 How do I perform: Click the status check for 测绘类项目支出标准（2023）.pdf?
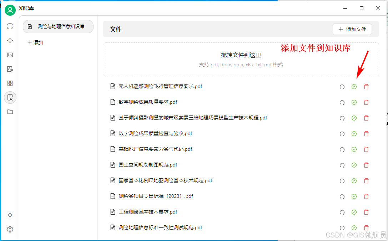354,196
